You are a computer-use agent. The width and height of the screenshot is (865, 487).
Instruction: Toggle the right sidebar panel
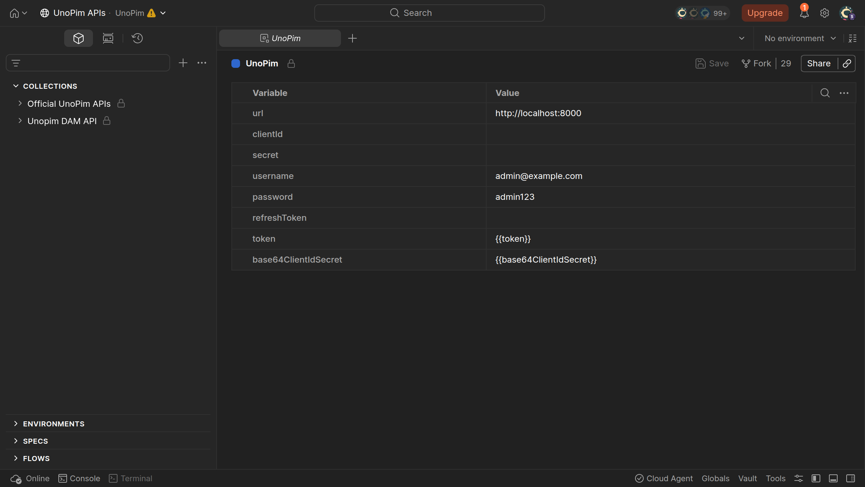point(851,478)
